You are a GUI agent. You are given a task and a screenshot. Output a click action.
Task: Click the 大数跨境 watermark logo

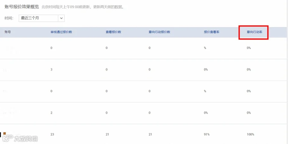click(19, 139)
